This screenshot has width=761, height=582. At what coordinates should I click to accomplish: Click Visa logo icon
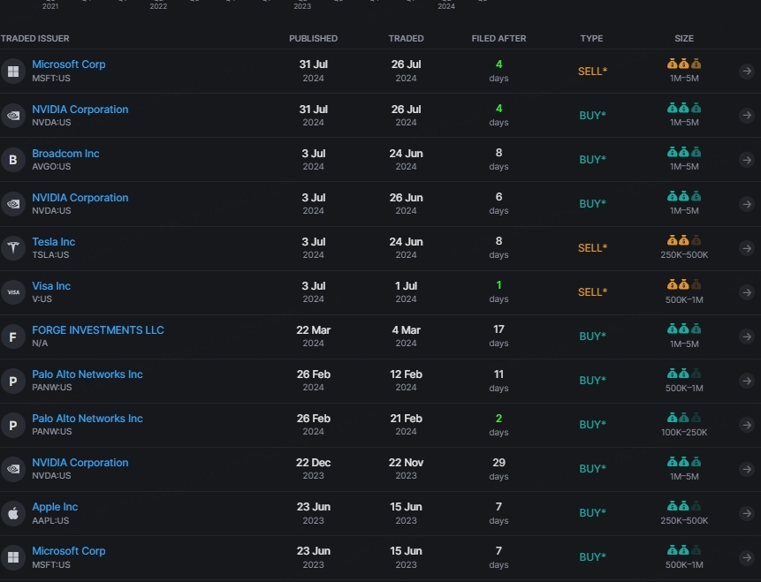click(13, 292)
